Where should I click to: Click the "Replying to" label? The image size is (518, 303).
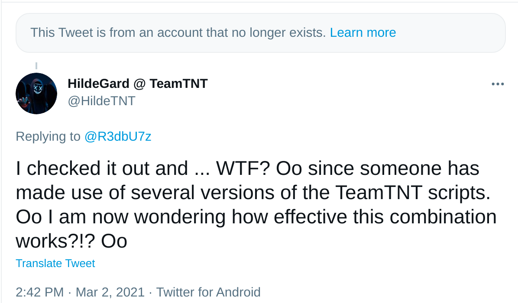point(48,137)
